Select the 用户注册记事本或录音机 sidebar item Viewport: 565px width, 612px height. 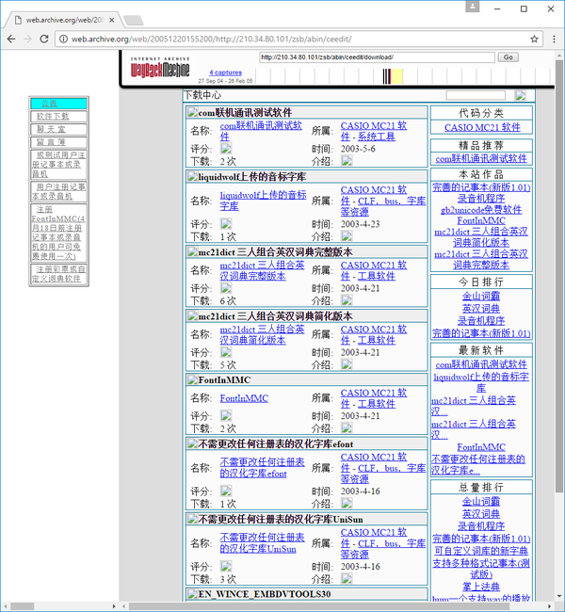[x=58, y=192]
